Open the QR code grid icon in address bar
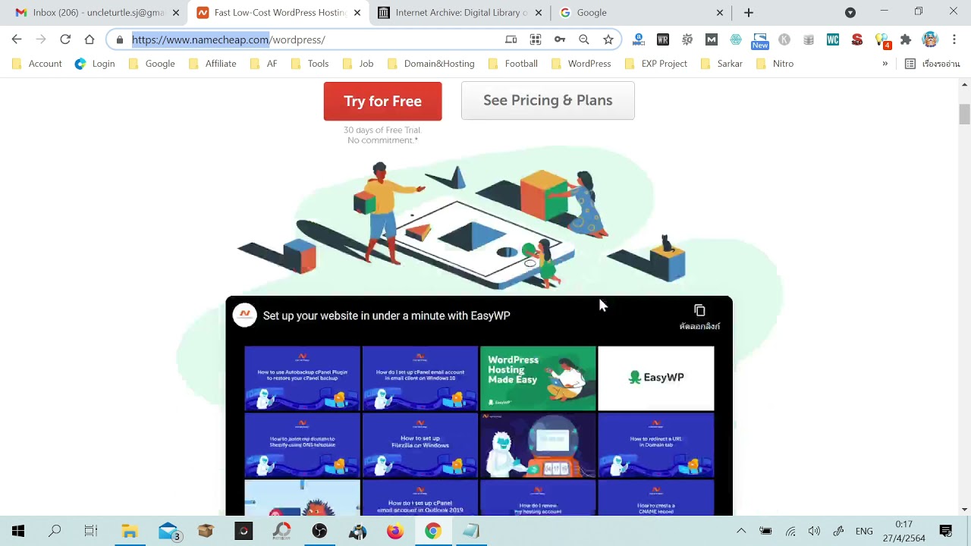 click(x=536, y=39)
